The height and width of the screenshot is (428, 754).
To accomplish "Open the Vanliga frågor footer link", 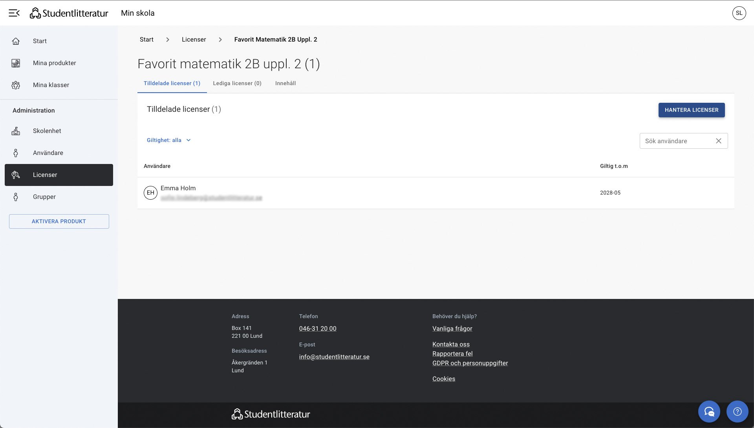I will [x=452, y=328].
